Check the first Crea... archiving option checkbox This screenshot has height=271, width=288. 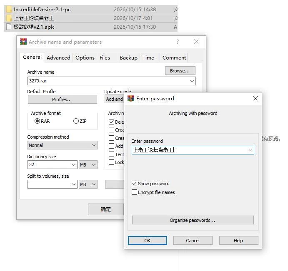[x=111, y=130]
